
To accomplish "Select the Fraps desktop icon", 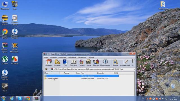I will [x=15, y=5].
